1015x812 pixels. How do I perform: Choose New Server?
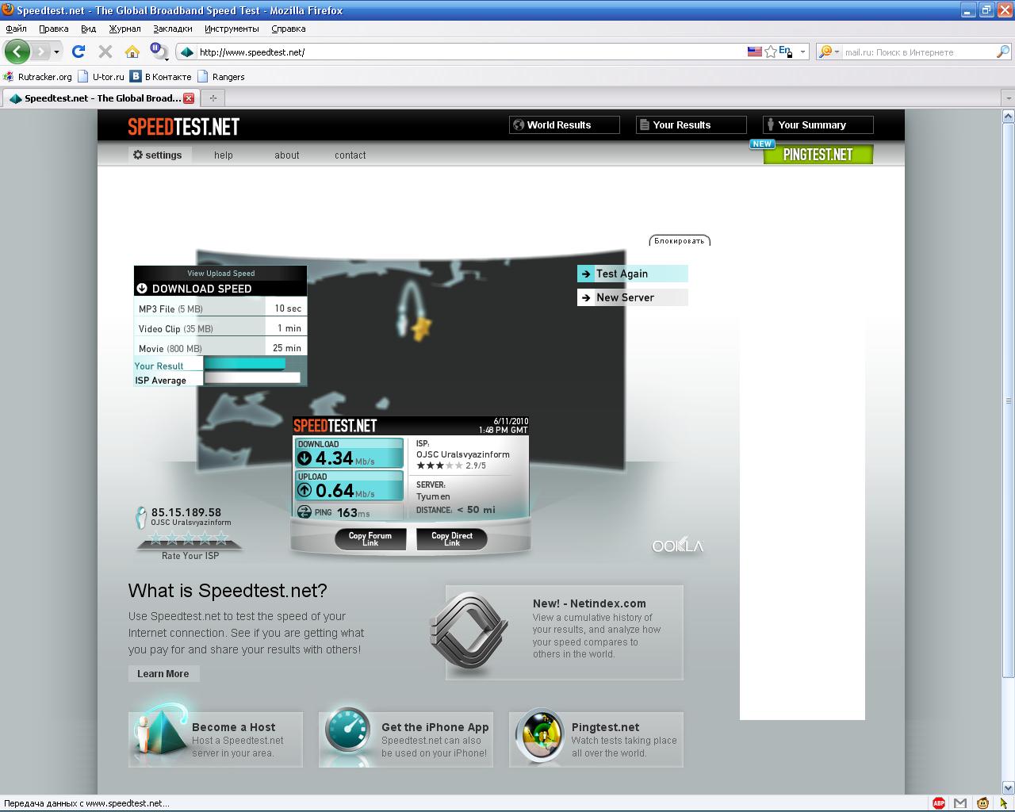coord(632,297)
